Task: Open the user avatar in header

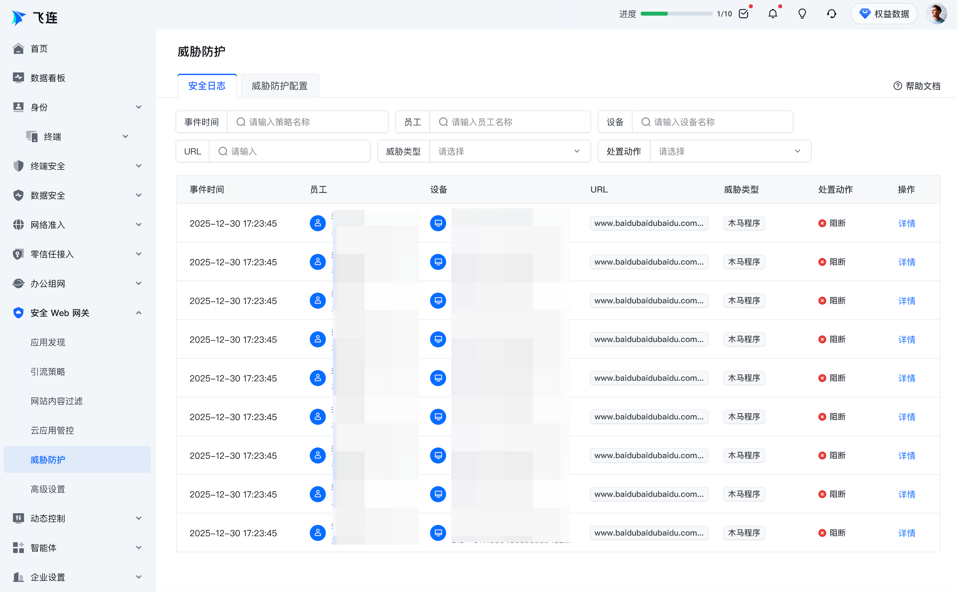Action: (x=936, y=14)
